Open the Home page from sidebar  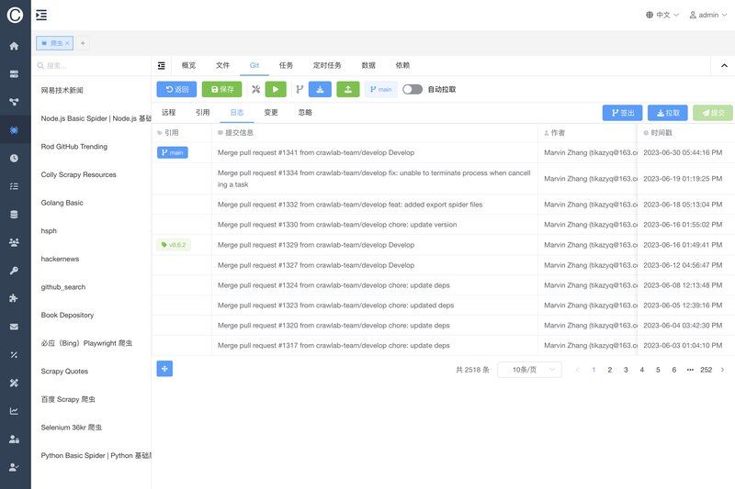click(x=14, y=46)
